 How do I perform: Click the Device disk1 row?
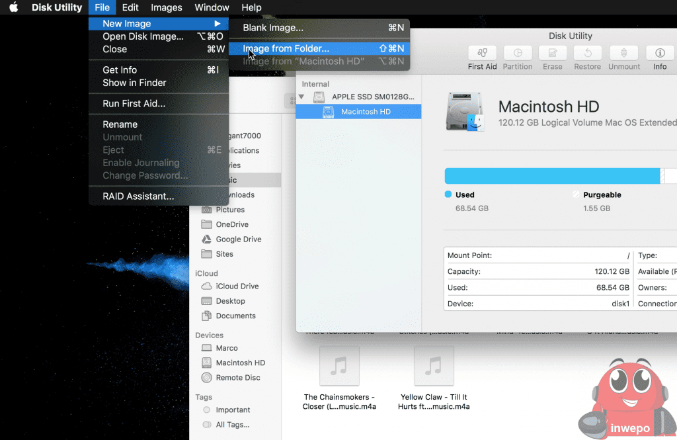coord(538,304)
